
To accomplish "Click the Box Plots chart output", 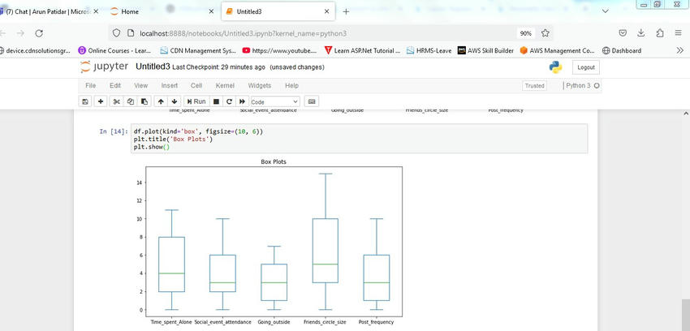I will (269, 242).
